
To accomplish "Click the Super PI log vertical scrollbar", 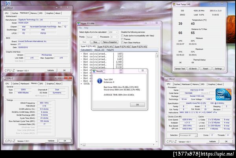I will pyautogui.click(x=157, y=97).
